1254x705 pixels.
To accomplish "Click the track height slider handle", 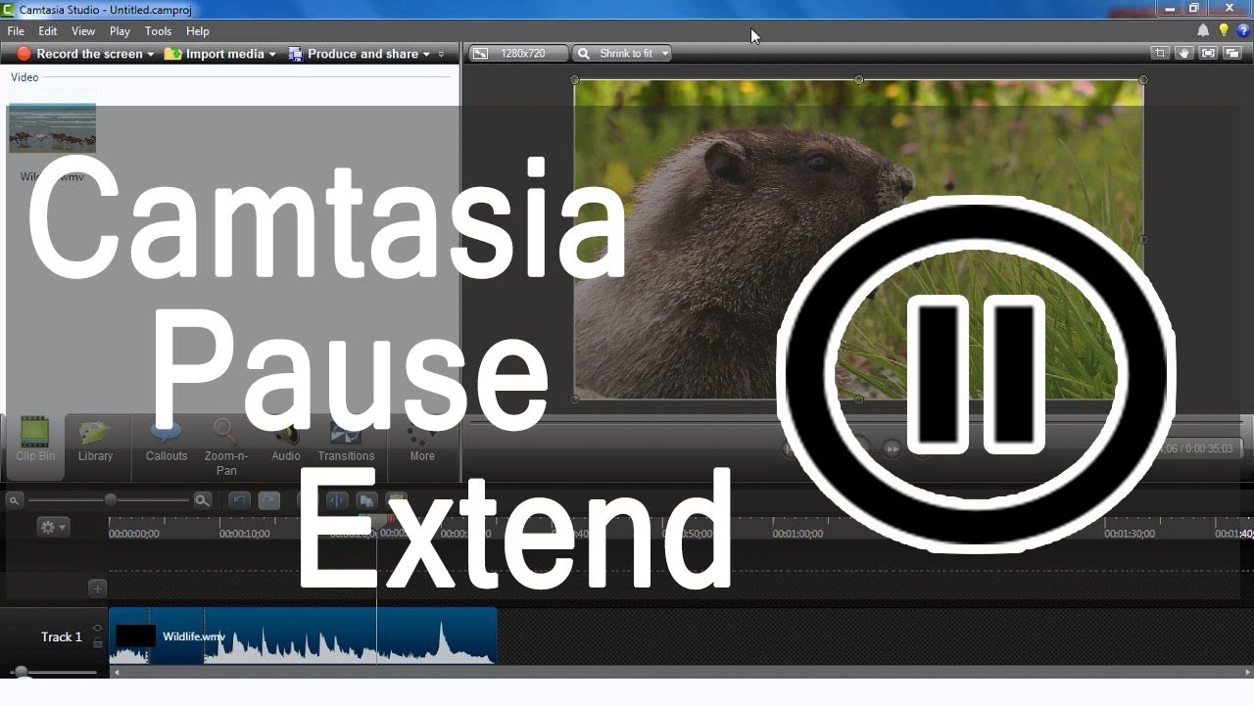I will [21, 673].
